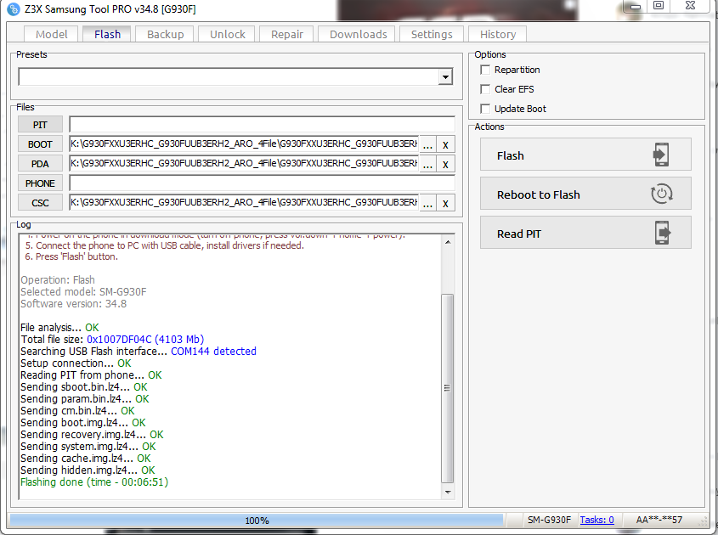This screenshot has width=718, height=535.
Task: Click the BOOT file path field
Action: point(244,144)
